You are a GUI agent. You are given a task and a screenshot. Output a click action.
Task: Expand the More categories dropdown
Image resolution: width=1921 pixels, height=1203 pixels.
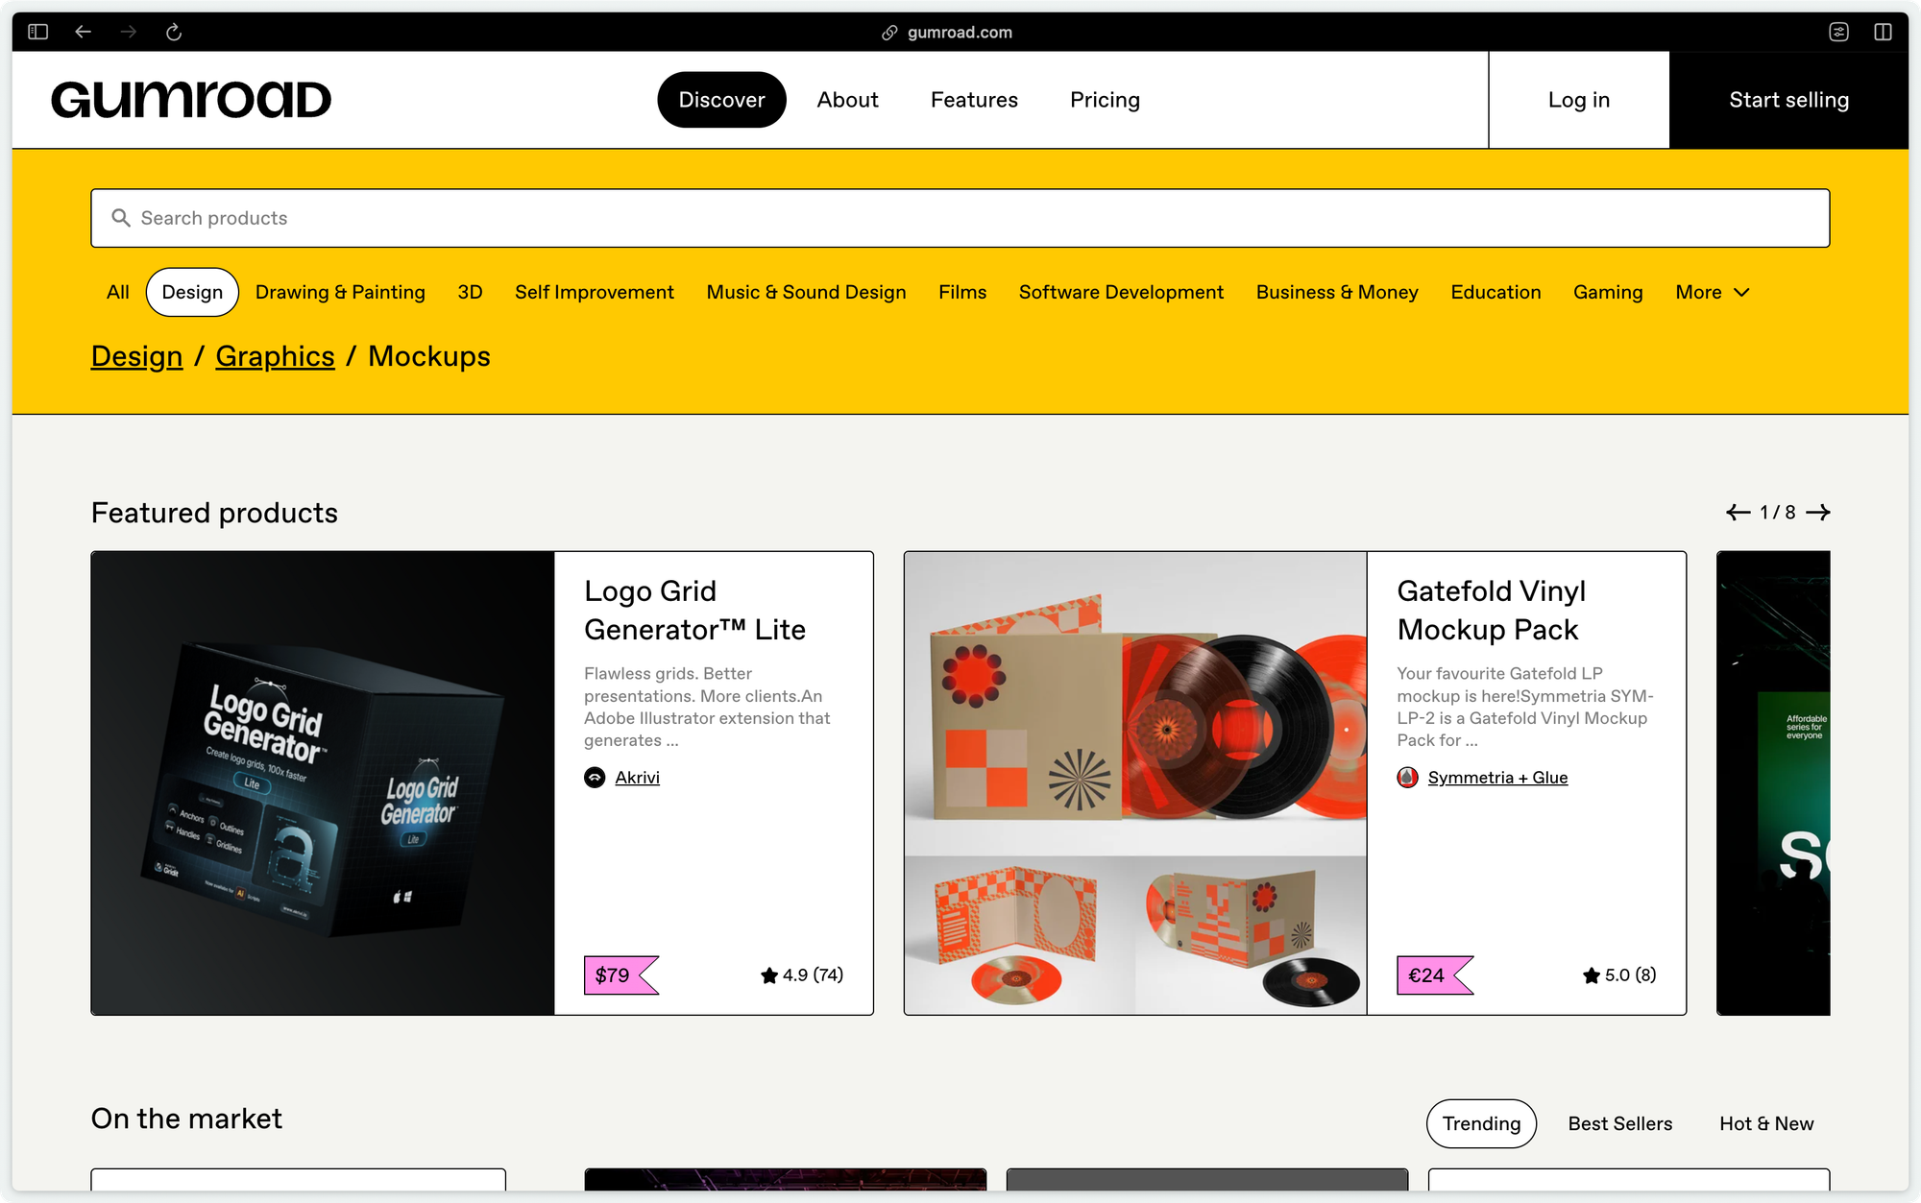[1713, 292]
